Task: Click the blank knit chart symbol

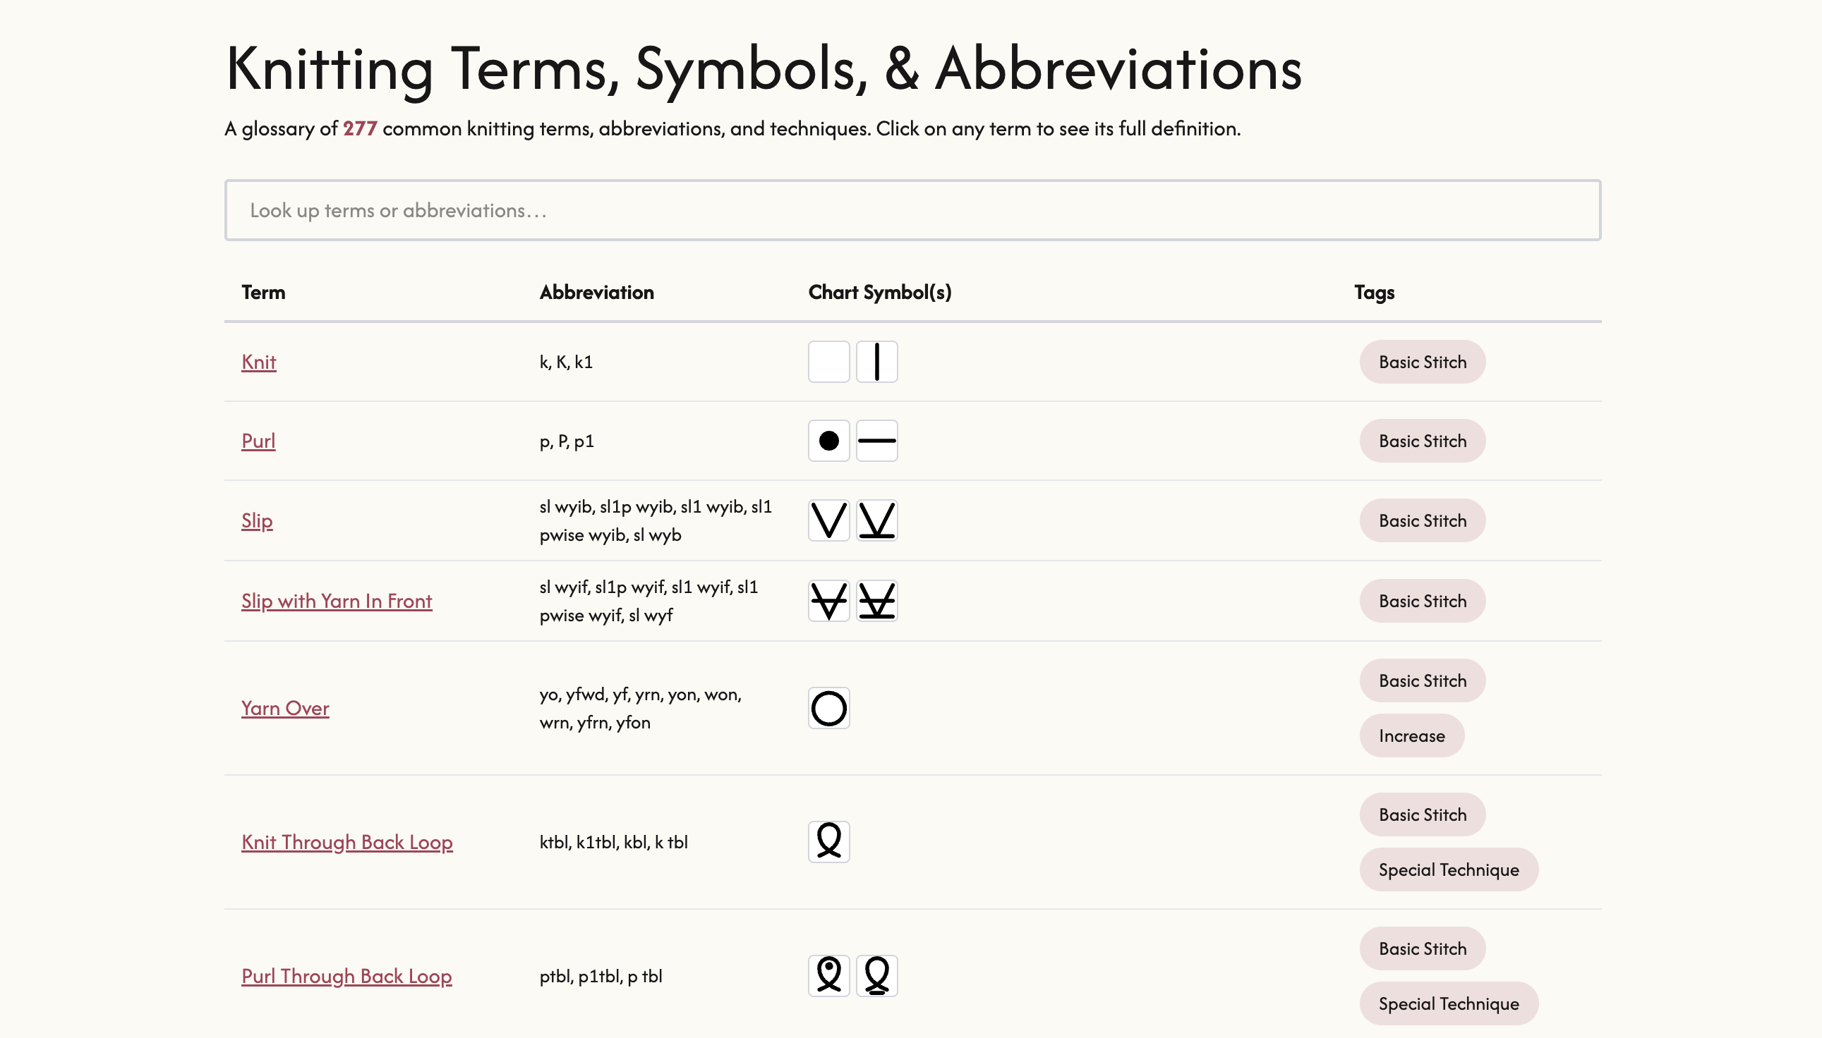Action: coord(828,362)
